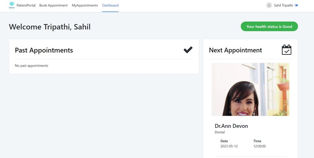Click the Time column label
This screenshot has height=158, width=314.
click(x=257, y=141)
